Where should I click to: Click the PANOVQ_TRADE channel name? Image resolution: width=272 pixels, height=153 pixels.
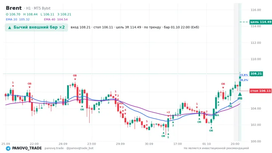tap(27, 148)
